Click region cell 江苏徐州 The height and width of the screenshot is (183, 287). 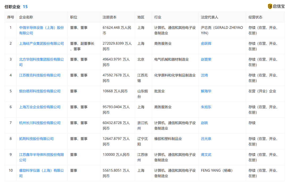[143, 158]
